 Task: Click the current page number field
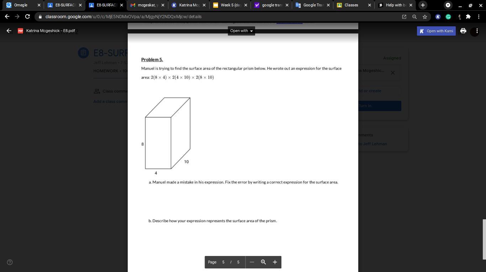(x=223, y=262)
